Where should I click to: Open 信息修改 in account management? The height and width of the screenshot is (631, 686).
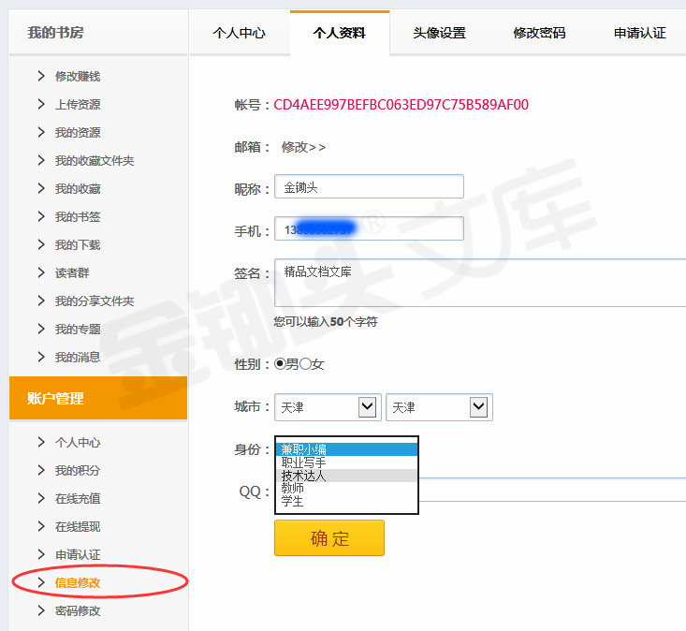coord(78,582)
